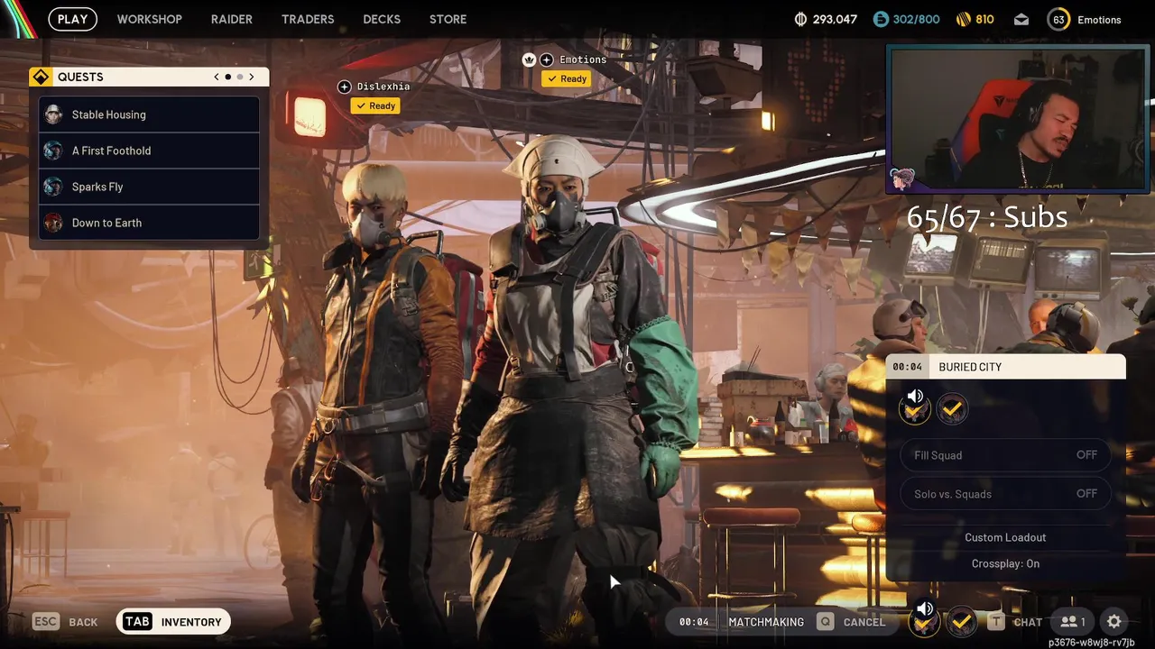Click the coin currency icon beside 293.047
Viewport: 1155px width, 649px height.
click(800, 19)
